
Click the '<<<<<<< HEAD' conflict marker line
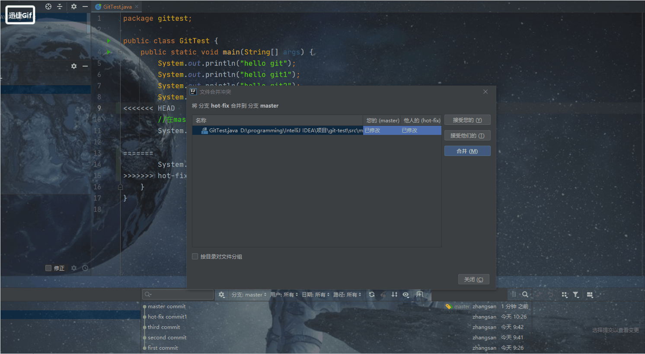click(x=149, y=108)
